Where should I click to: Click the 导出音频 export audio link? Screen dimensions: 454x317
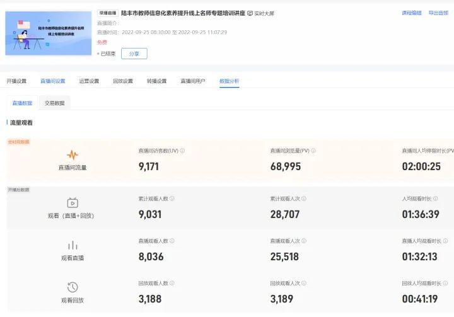tap(438, 13)
